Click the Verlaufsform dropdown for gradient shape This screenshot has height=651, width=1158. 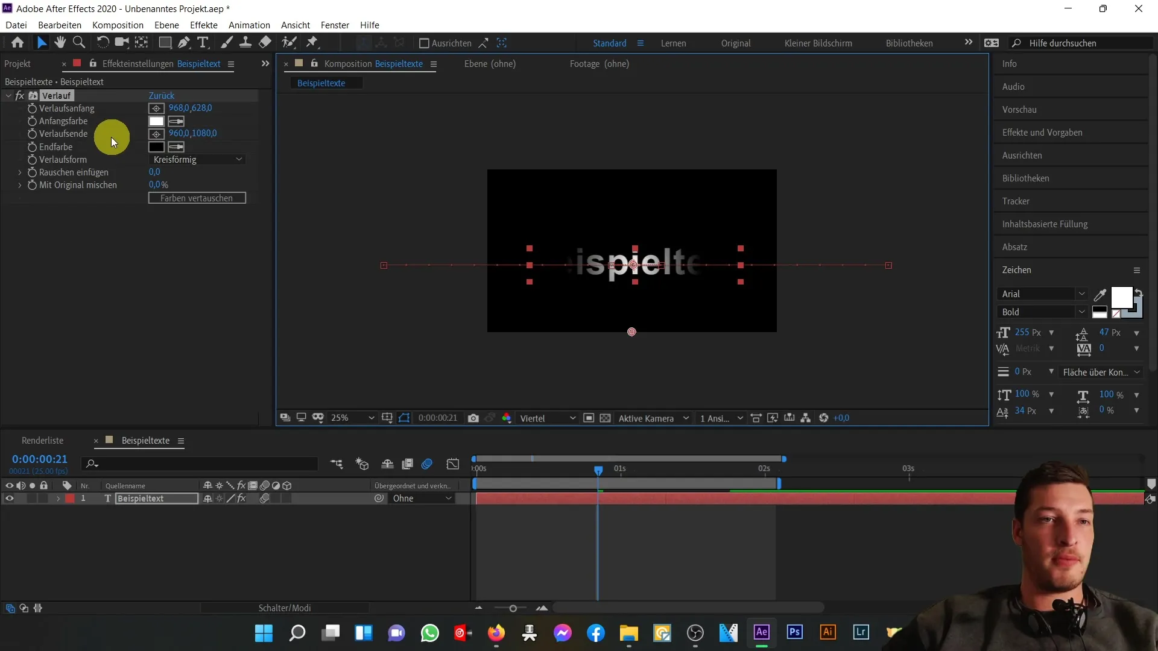197,160
